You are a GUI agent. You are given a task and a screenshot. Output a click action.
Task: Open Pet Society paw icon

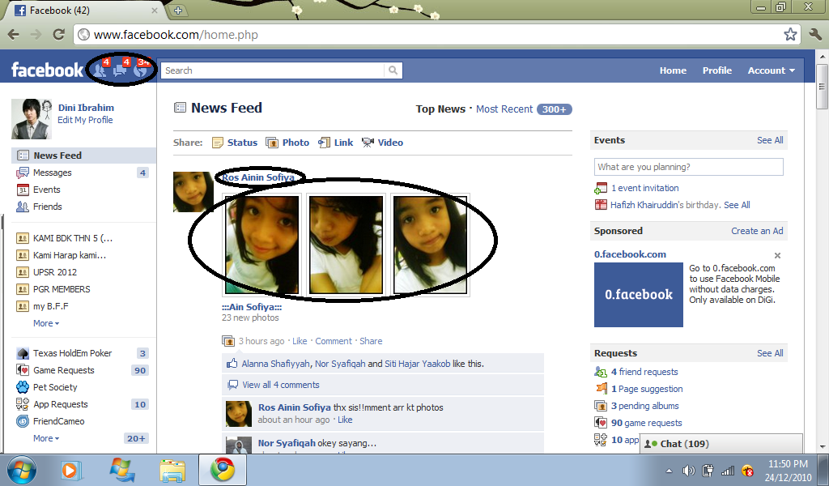click(22, 387)
